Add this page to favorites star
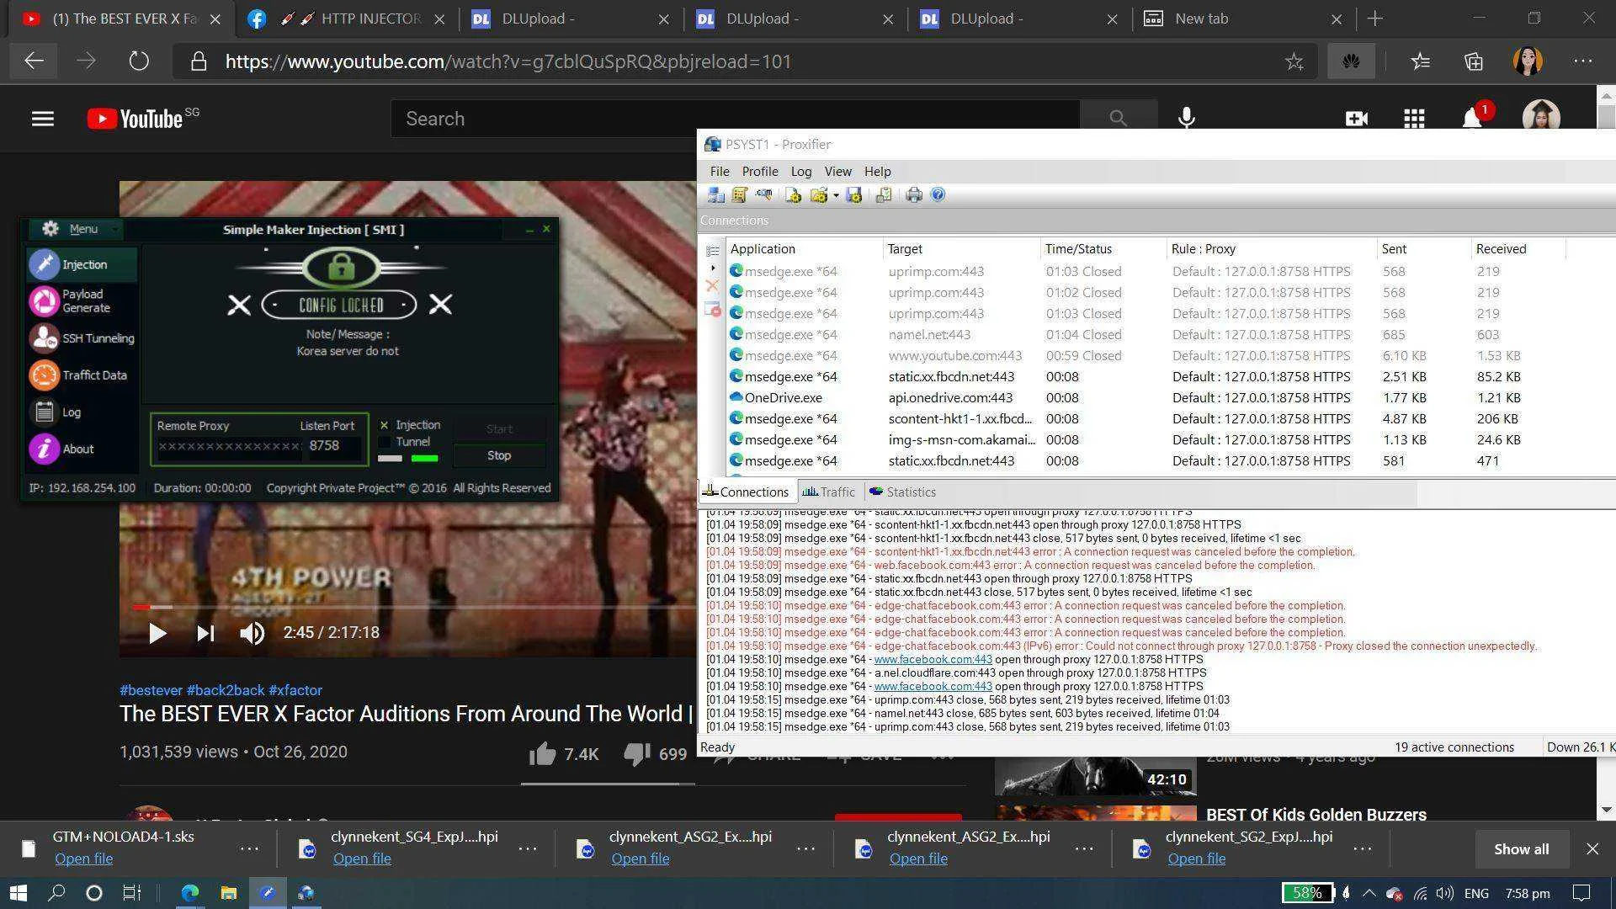This screenshot has height=909, width=1616. (x=1294, y=61)
